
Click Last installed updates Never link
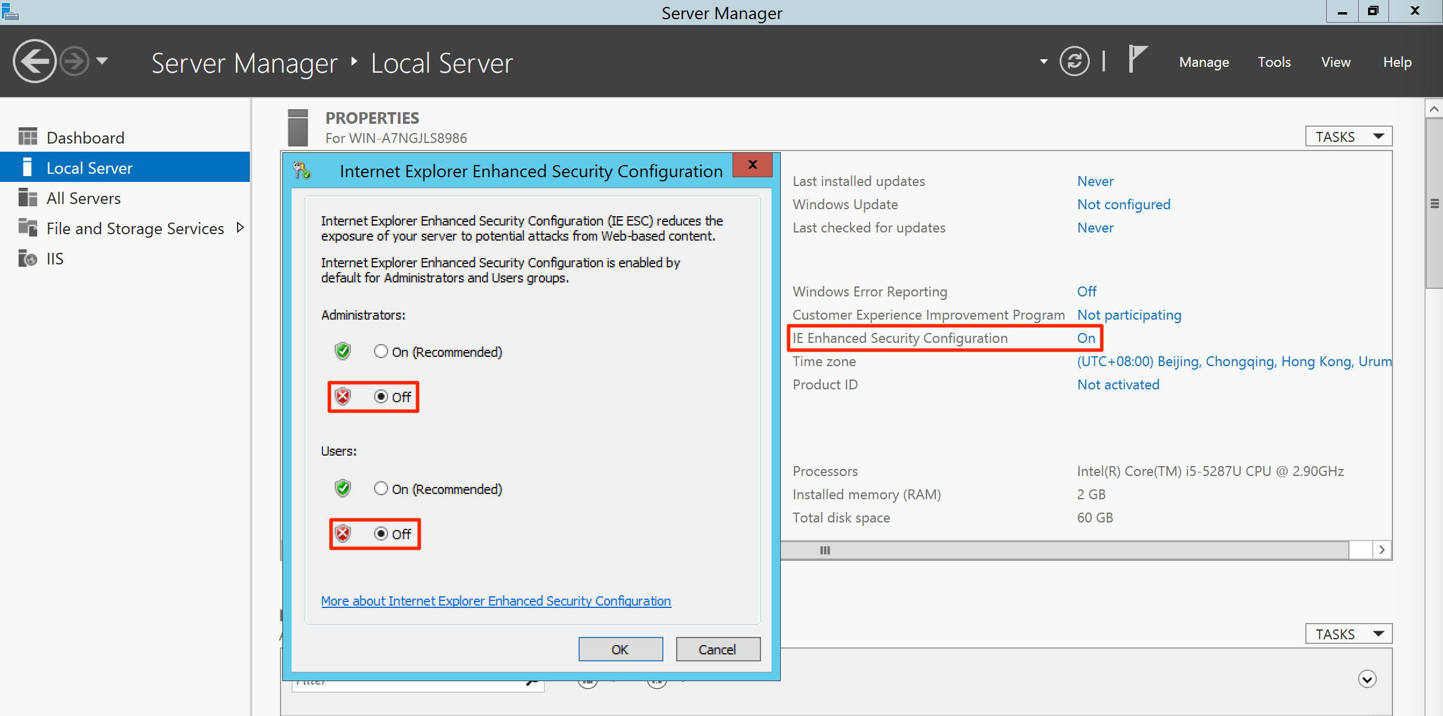click(1095, 181)
